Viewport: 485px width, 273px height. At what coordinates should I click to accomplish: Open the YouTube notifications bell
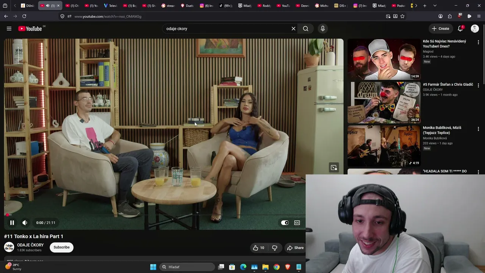[x=460, y=28]
